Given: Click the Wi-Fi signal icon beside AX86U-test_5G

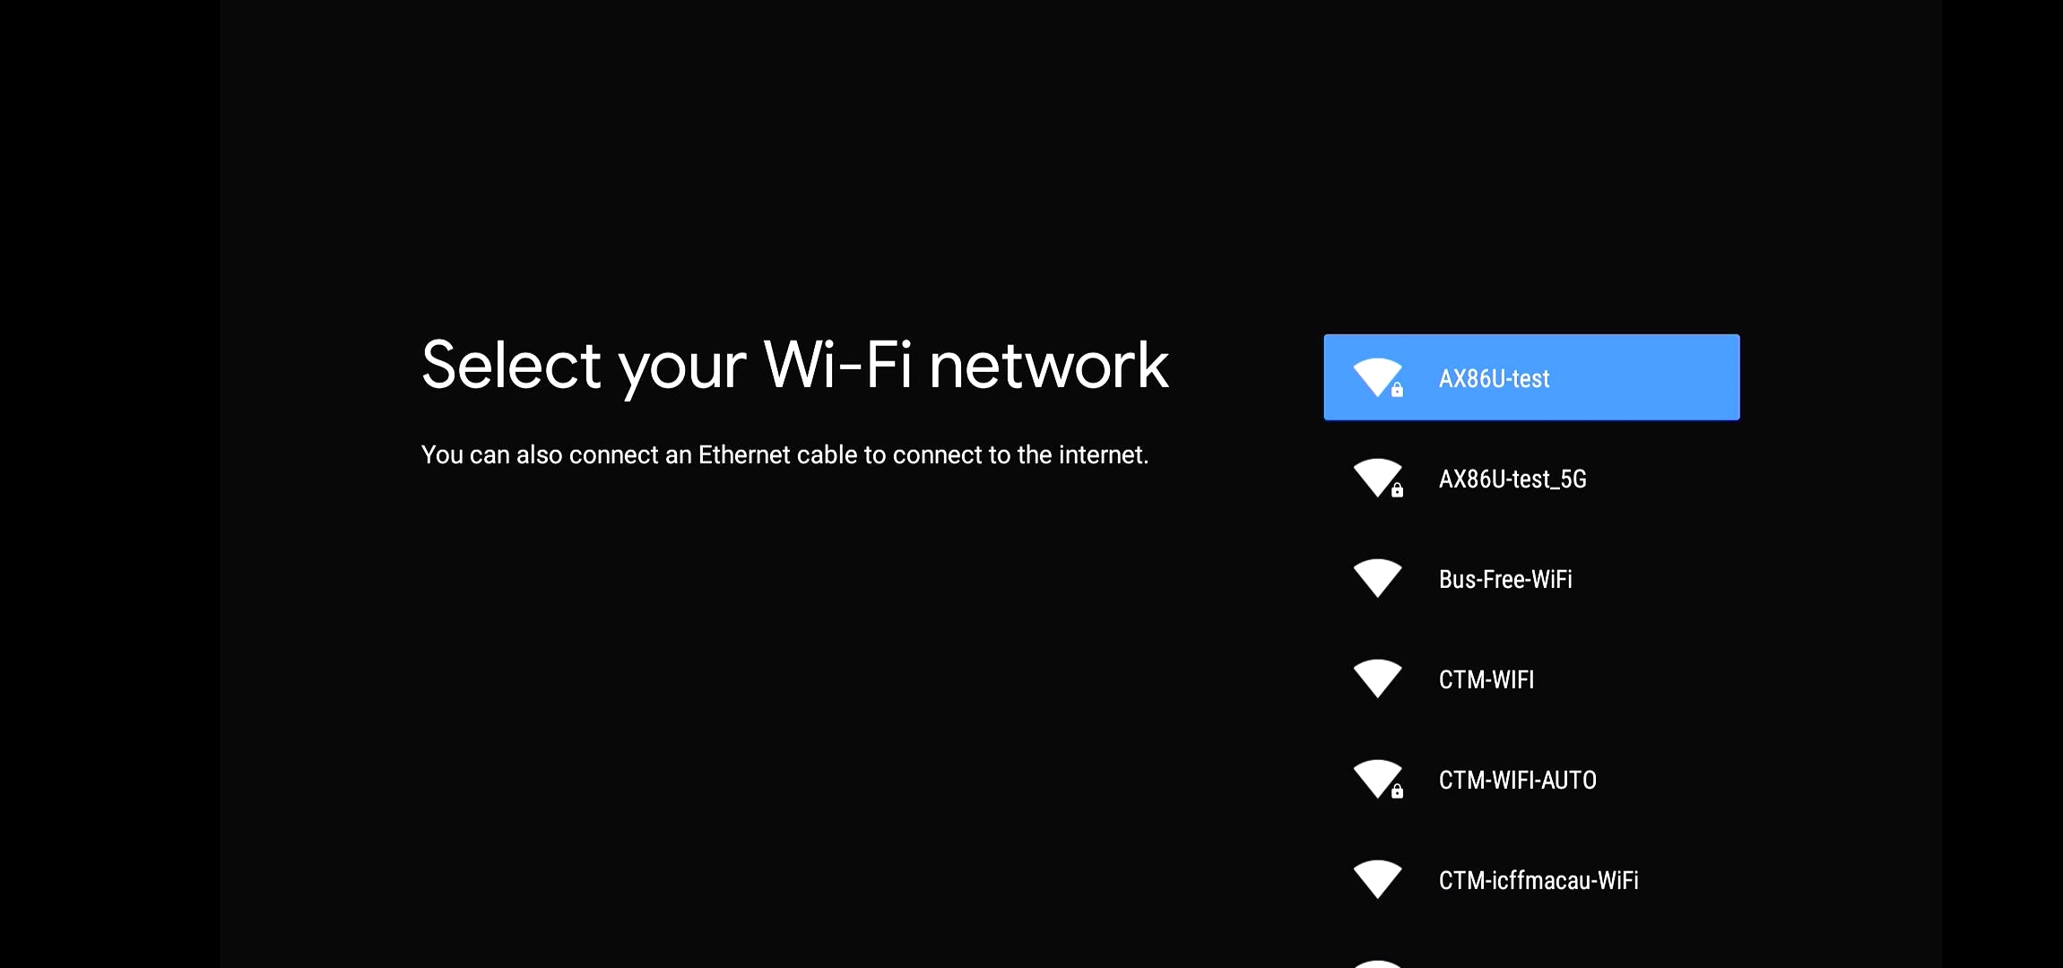Looking at the screenshot, I should (x=1377, y=478).
